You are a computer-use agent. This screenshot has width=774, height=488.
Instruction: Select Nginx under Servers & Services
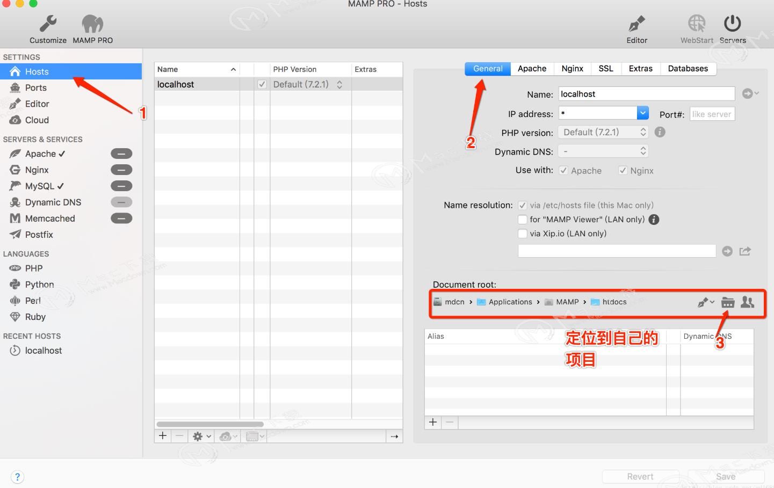pos(37,170)
